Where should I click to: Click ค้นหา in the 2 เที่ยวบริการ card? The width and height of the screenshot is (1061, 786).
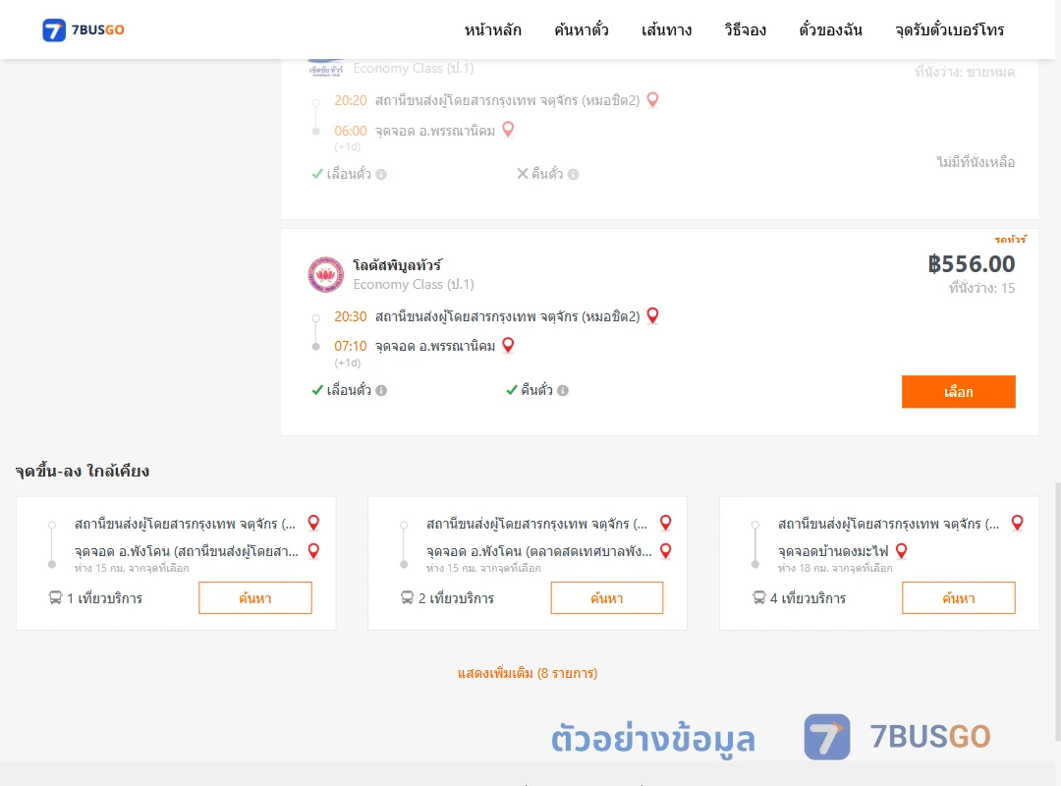pos(607,597)
